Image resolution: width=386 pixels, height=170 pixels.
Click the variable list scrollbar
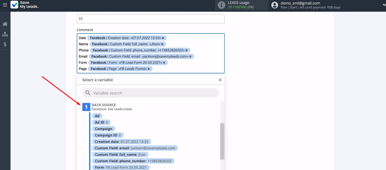pyautogui.click(x=222, y=141)
